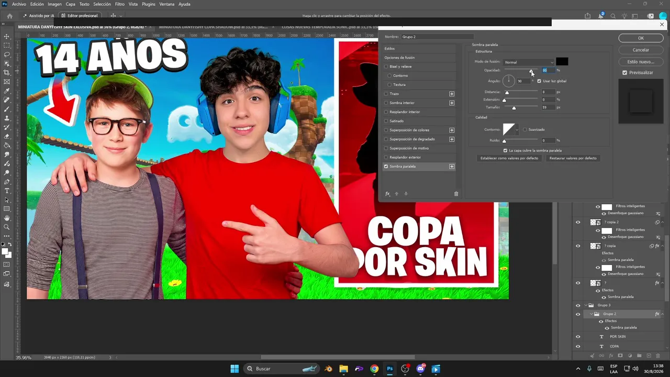Click the Delete layer trash icon
Image resolution: width=670 pixels, height=377 pixels.
click(658, 356)
